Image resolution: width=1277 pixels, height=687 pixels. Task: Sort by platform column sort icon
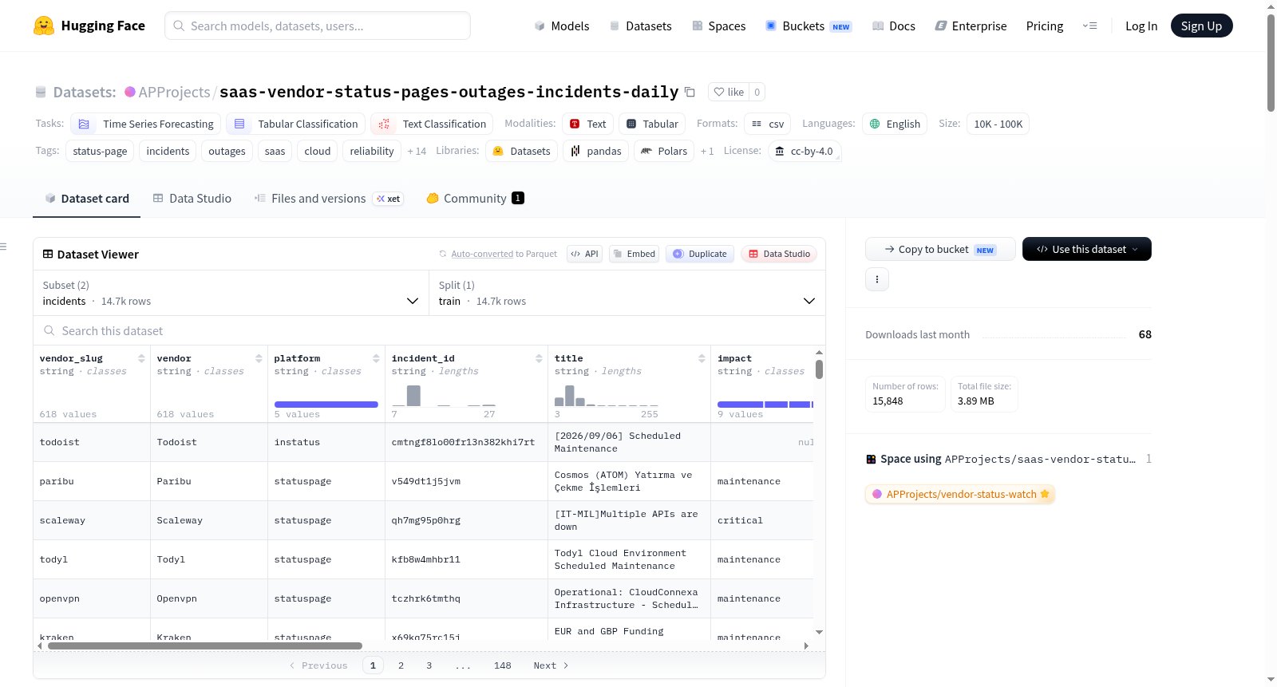[x=376, y=358]
